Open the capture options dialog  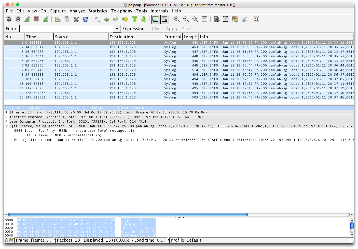coord(18,19)
